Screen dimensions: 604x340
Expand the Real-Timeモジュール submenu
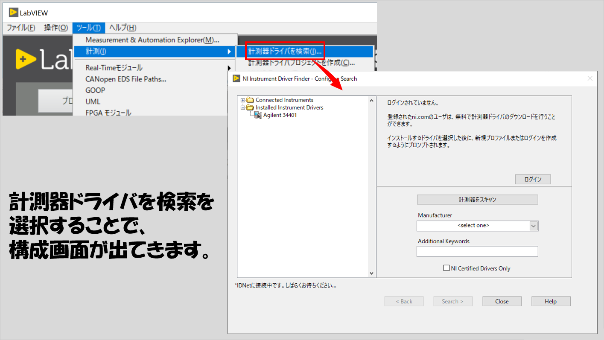coord(154,68)
